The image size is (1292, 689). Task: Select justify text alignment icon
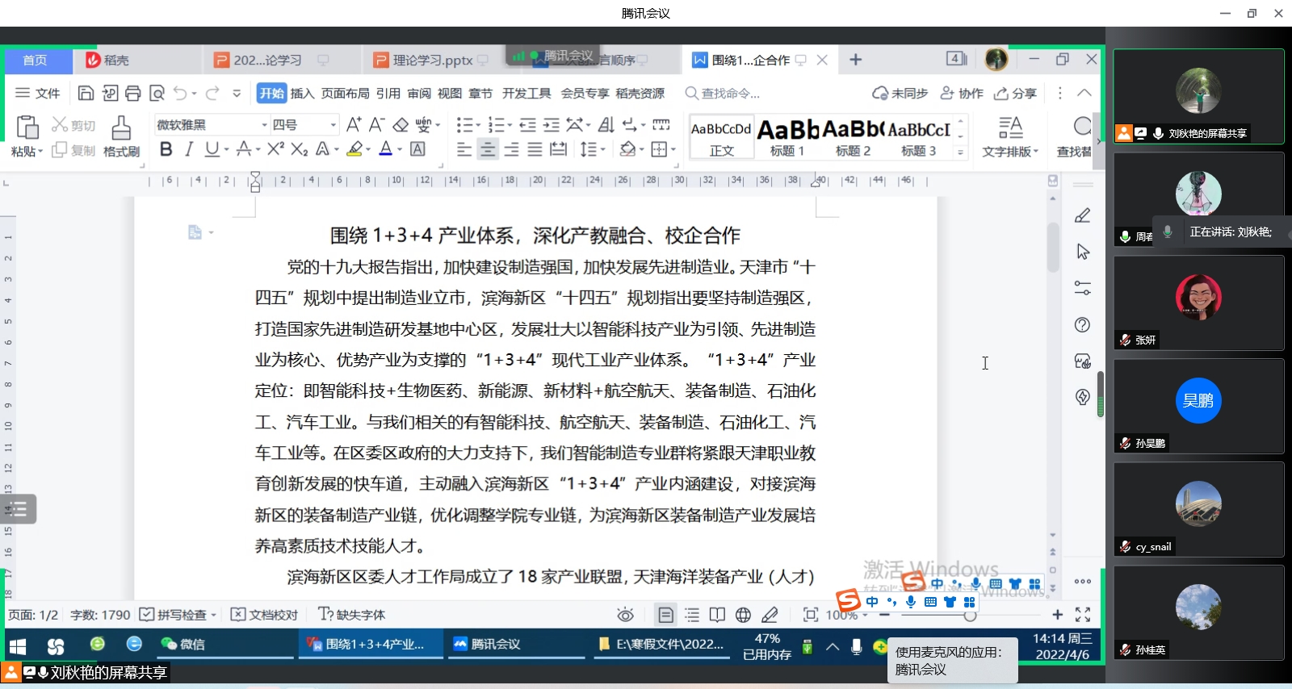[x=535, y=149]
